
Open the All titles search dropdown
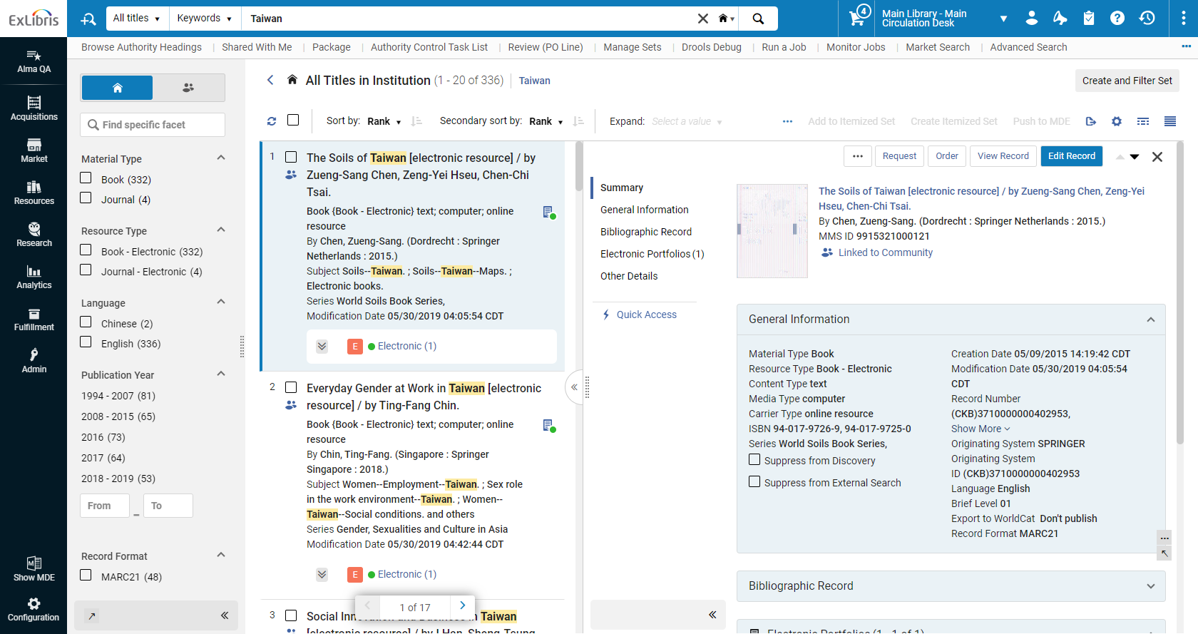(137, 19)
